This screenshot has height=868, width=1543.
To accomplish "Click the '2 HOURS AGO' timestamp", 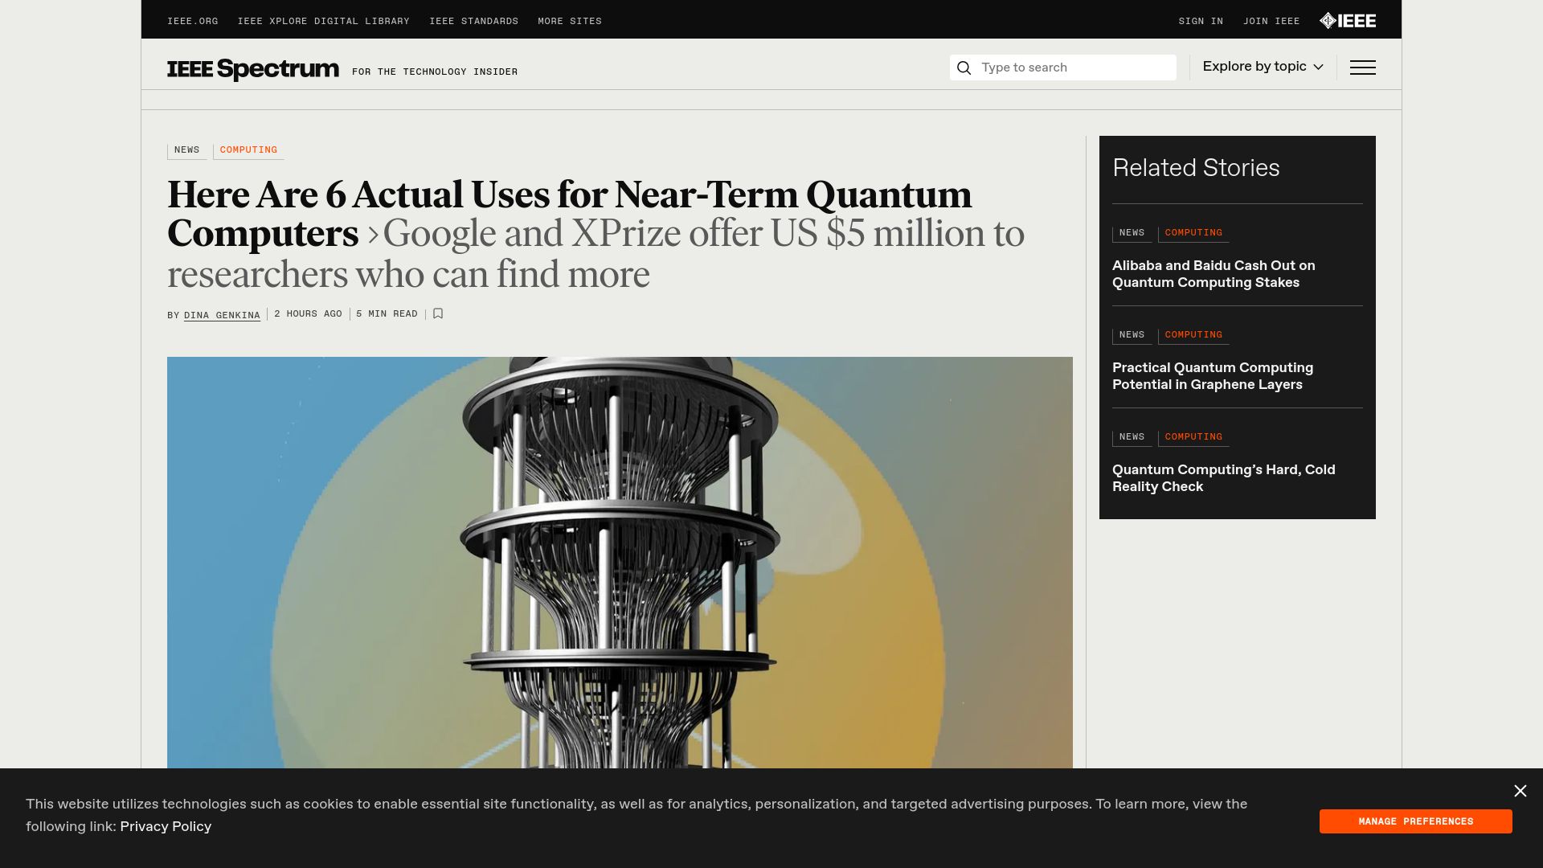I will click(x=308, y=314).
